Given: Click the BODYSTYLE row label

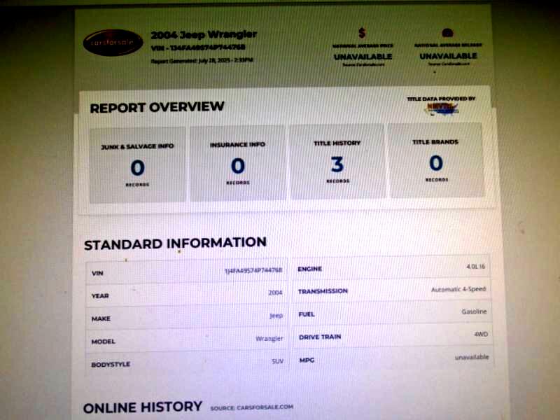Looking at the screenshot, I should click(x=111, y=365).
